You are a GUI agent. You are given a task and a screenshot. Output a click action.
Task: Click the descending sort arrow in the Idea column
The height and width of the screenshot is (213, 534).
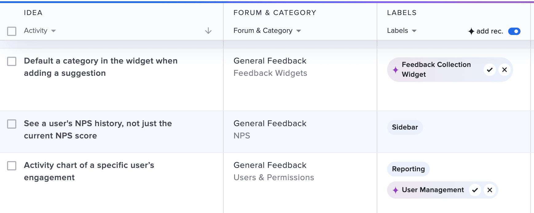pos(209,31)
